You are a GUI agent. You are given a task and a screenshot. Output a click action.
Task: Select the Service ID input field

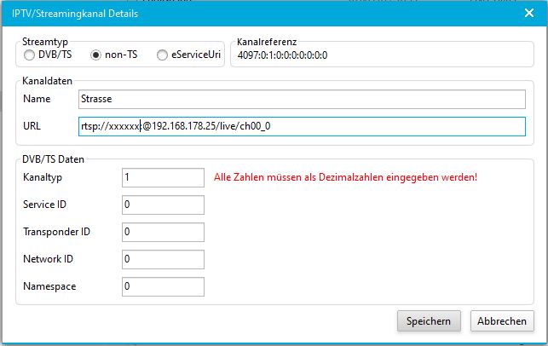pyautogui.click(x=164, y=205)
